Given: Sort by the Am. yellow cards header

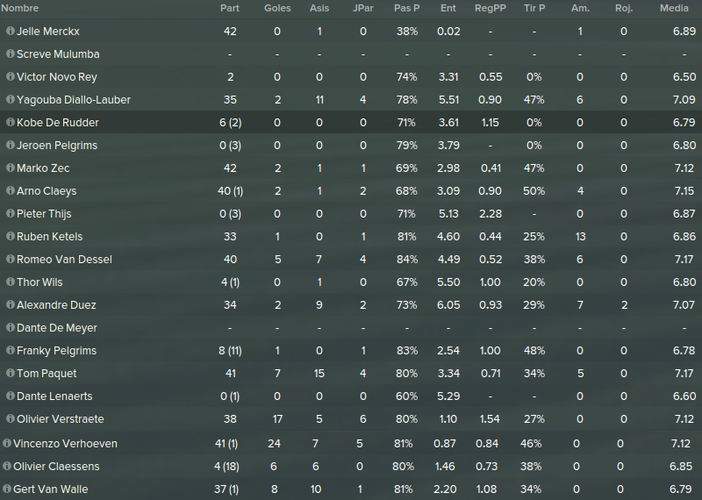Looking at the screenshot, I should [x=580, y=8].
